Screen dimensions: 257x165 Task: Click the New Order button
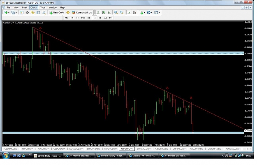pos(57,13)
